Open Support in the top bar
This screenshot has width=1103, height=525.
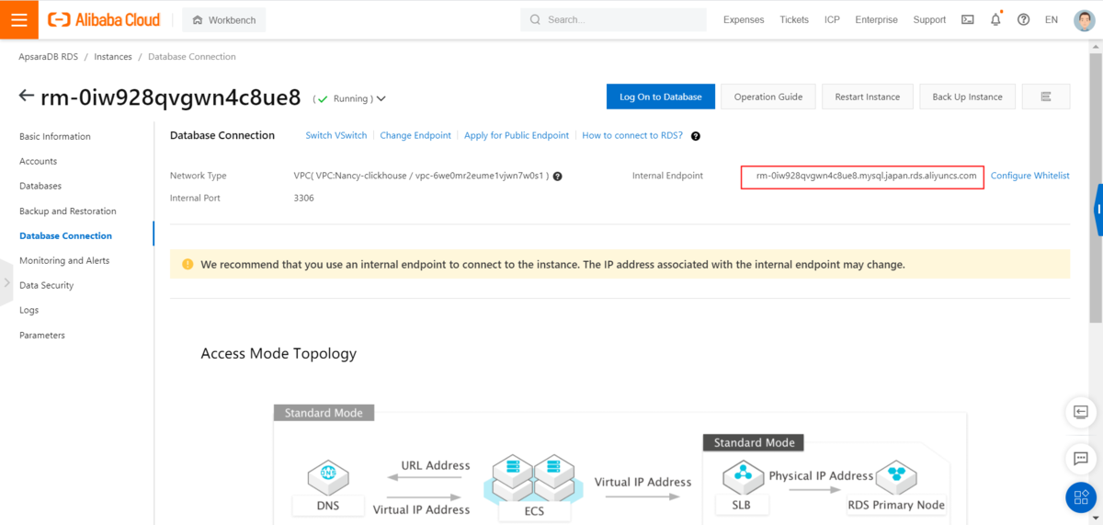(929, 19)
